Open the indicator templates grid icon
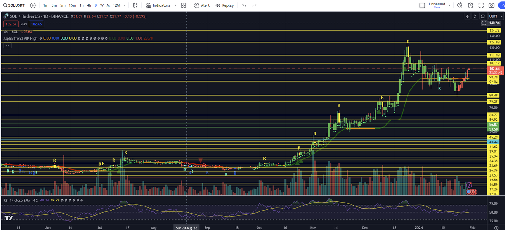 pyautogui.click(x=183, y=5)
